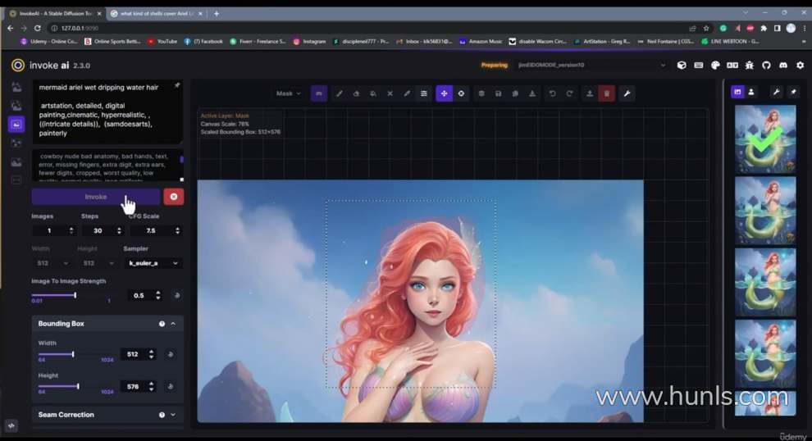Open the language selector icon

coord(732,66)
